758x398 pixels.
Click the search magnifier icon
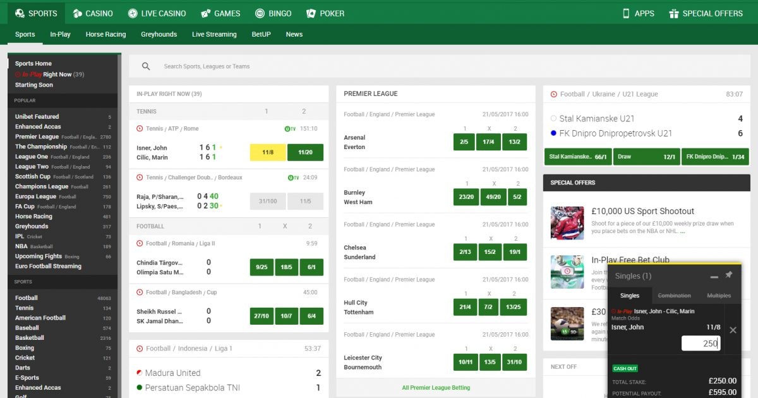(x=146, y=66)
